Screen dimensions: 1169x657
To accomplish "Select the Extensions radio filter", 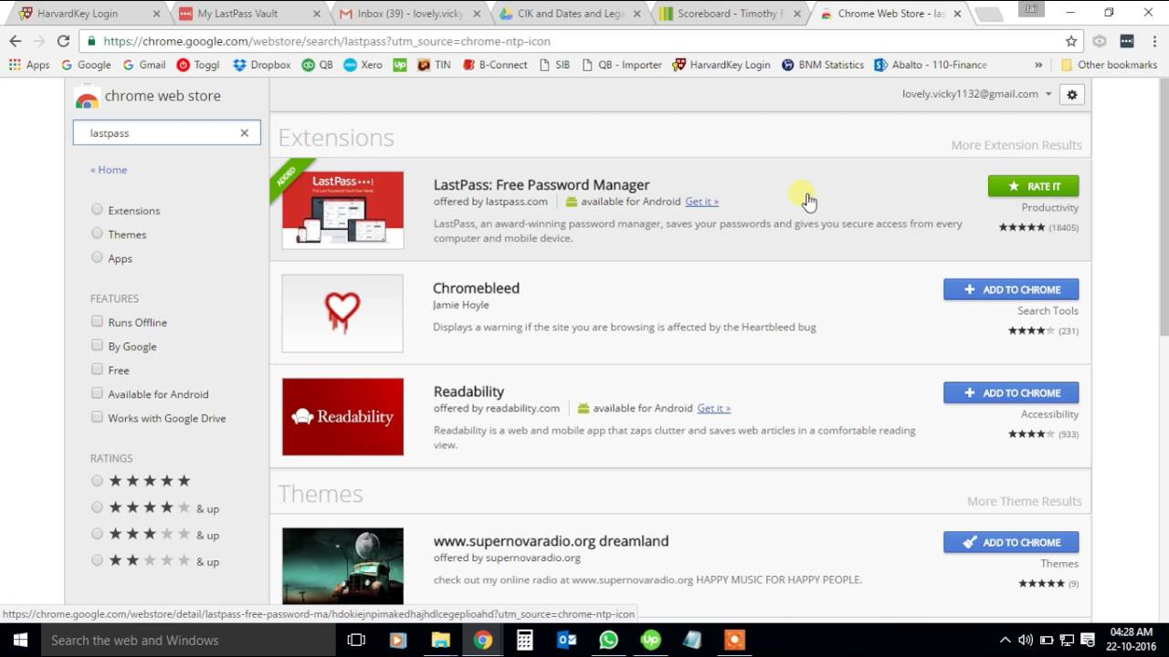I will point(97,210).
